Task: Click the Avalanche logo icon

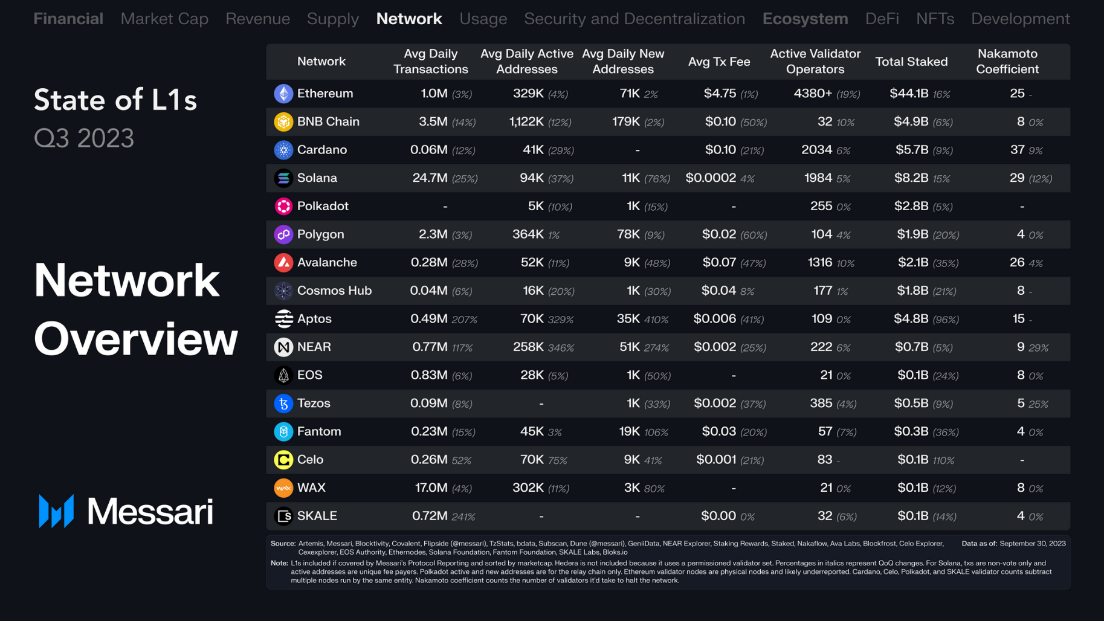Action: [x=283, y=262]
